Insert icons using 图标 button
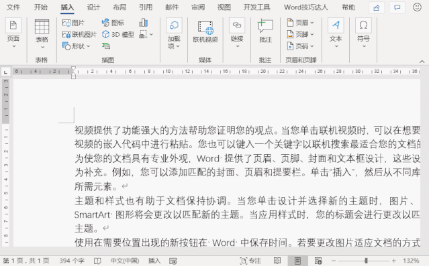Viewport: 429px width, 266px height. (x=113, y=23)
